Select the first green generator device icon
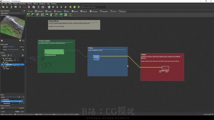The width and height of the screenshot is (214, 120). click(28, 15)
